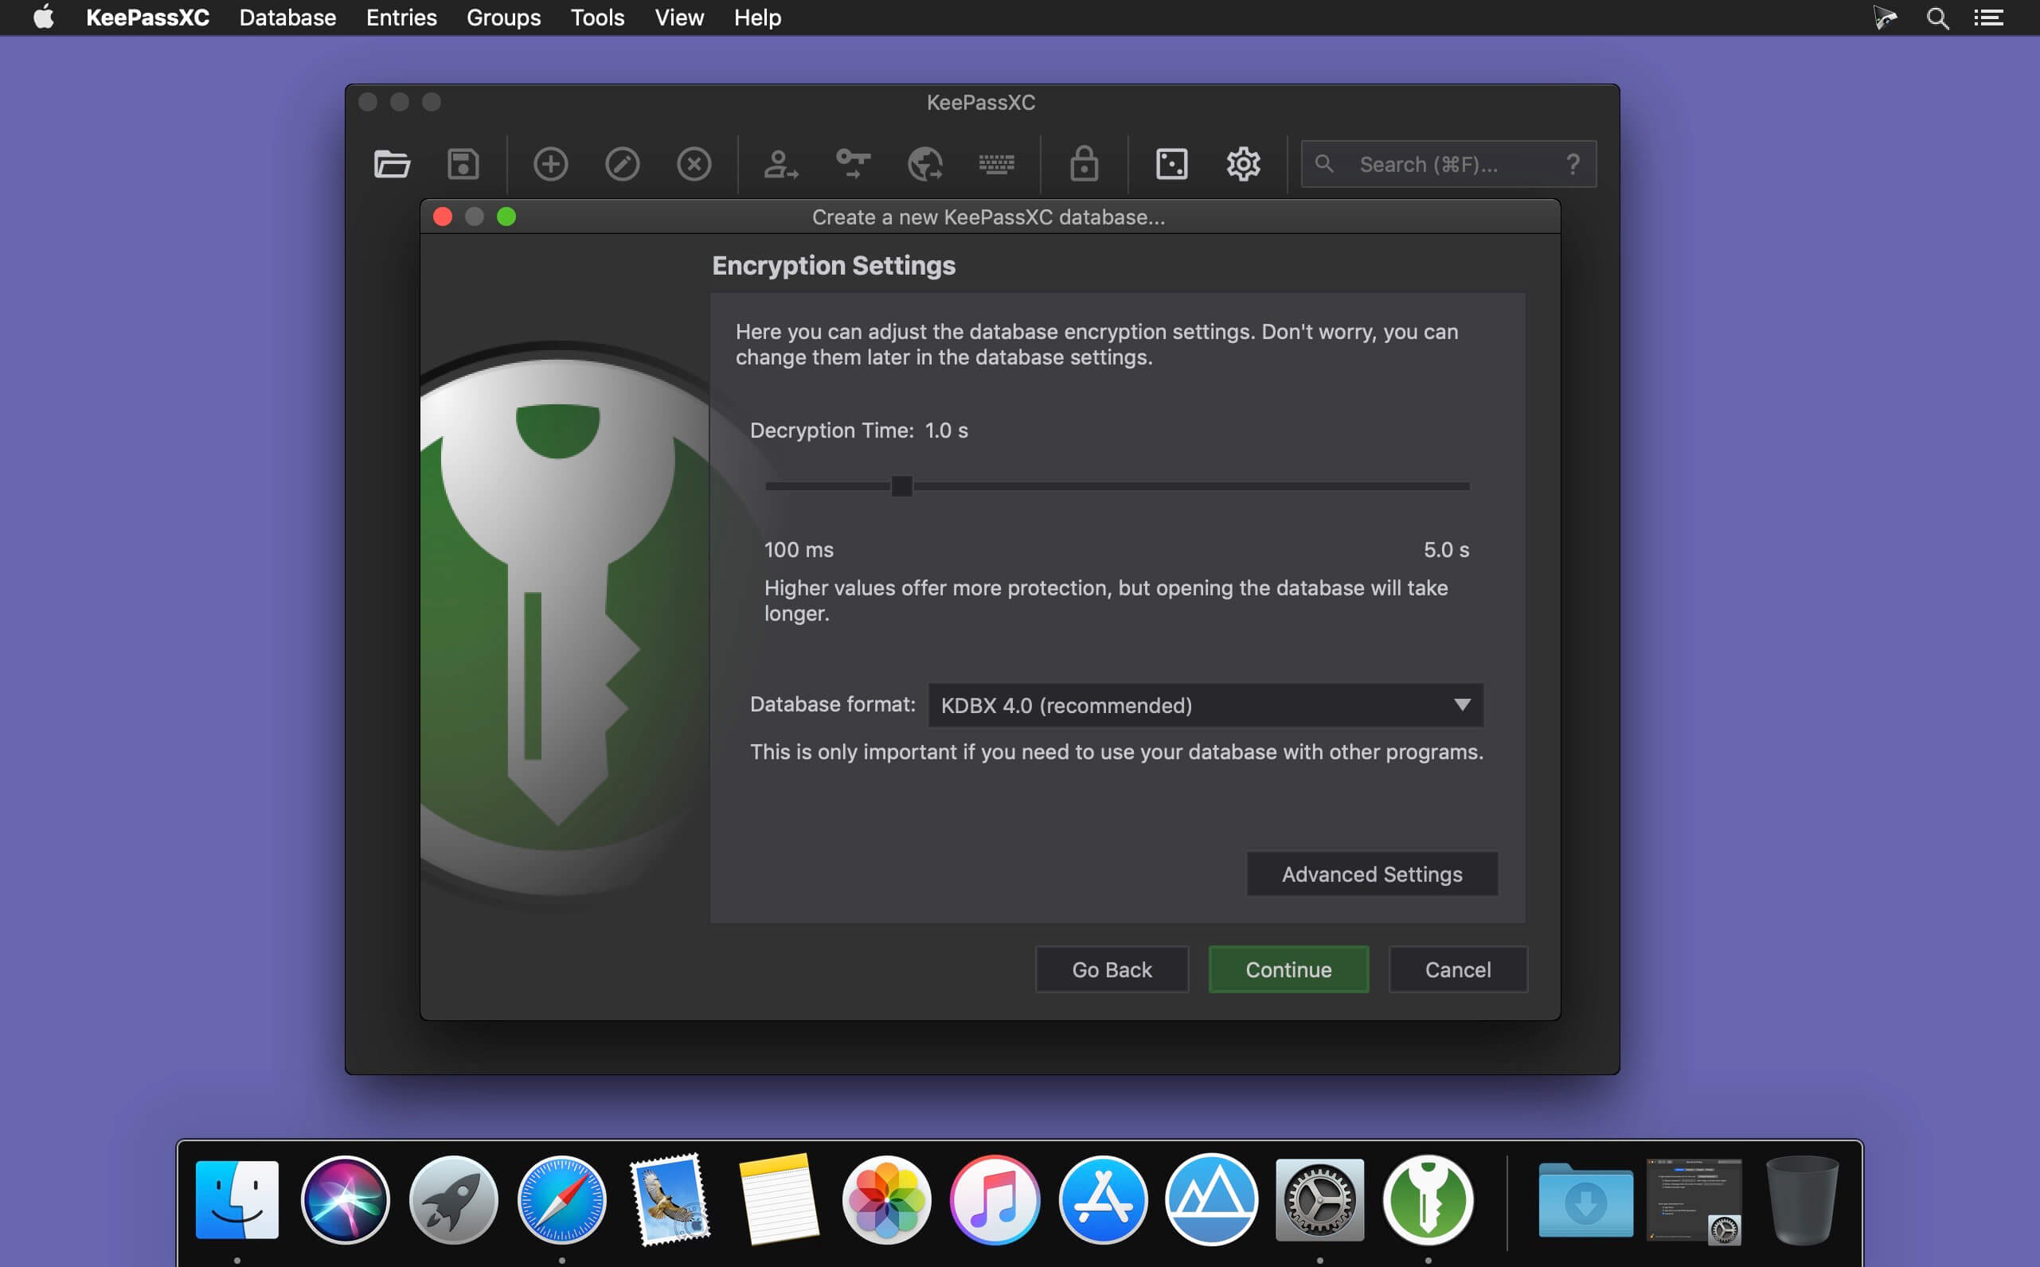The width and height of the screenshot is (2040, 1267).
Task: Open Database format dropdown
Action: tap(1206, 706)
